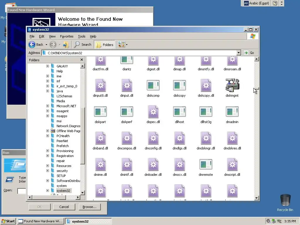
Task: Select dmdlgs.dll file icon
Action: click(180, 138)
